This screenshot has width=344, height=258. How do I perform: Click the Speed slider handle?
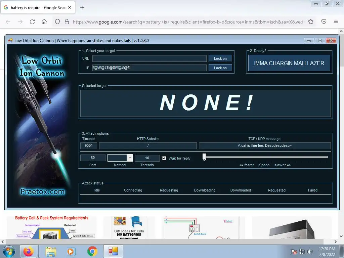tap(204, 157)
